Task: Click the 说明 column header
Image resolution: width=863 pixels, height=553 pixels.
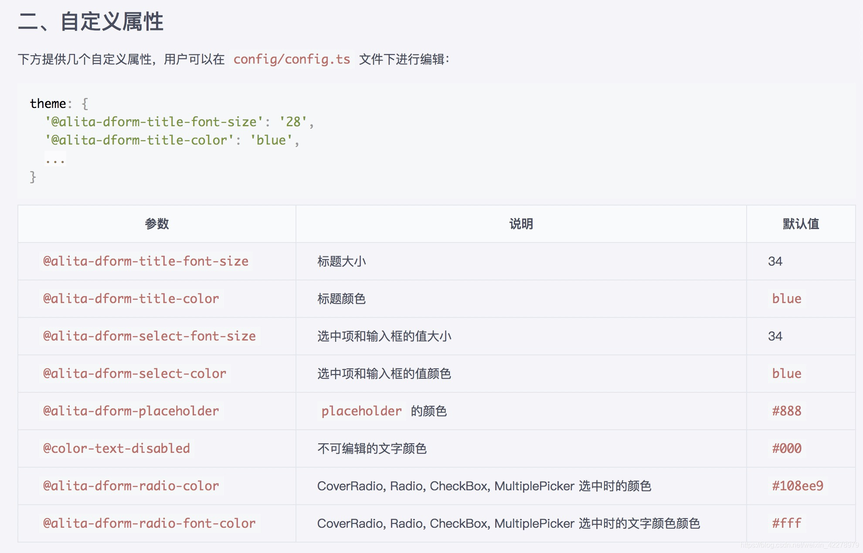Action: coord(521,224)
